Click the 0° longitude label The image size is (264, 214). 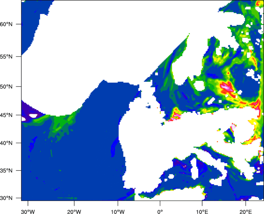(160, 212)
